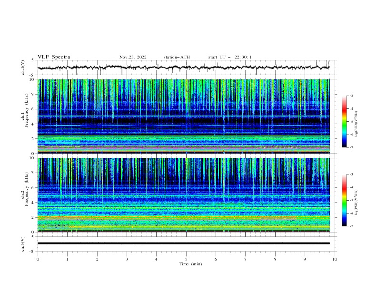Click the time axis tick label '8'
The height and width of the screenshot is (291, 377).
point(275,259)
